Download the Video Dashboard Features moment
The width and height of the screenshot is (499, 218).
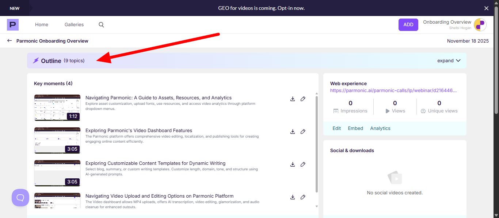point(293,131)
